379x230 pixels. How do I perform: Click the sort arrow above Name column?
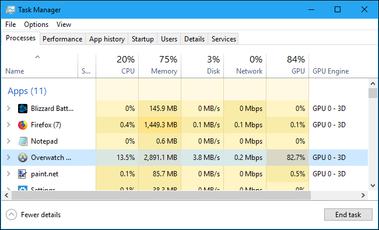coord(37,57)
